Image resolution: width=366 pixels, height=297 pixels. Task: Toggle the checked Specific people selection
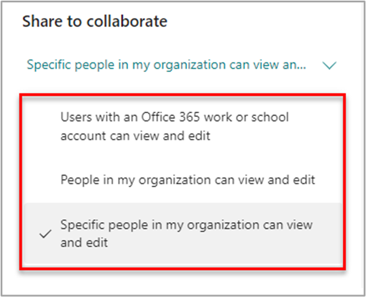[186, 234]
